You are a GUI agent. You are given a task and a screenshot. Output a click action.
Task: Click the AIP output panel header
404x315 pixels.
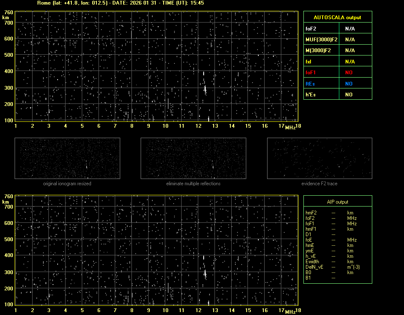pos(337,202)
